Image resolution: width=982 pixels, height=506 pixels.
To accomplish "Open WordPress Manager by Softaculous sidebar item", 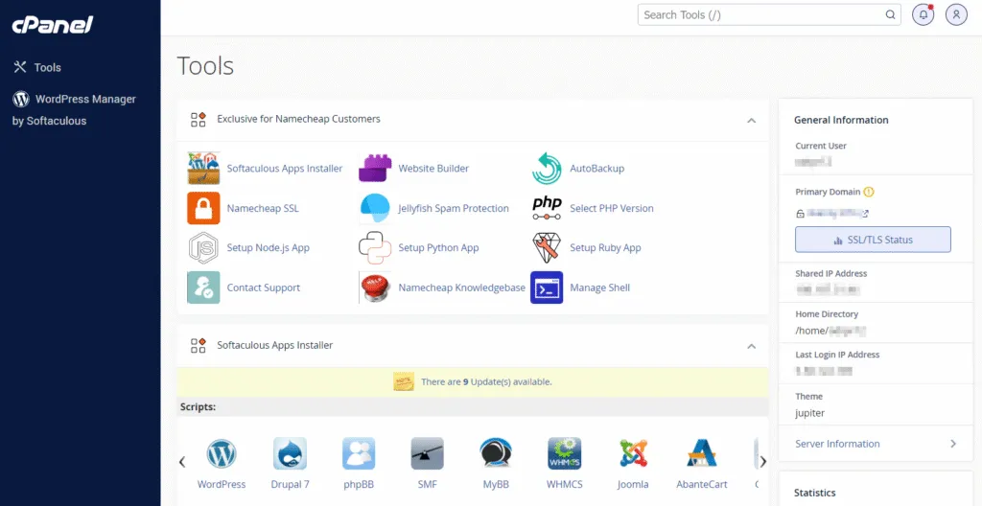I will click(x=74, y=109).
